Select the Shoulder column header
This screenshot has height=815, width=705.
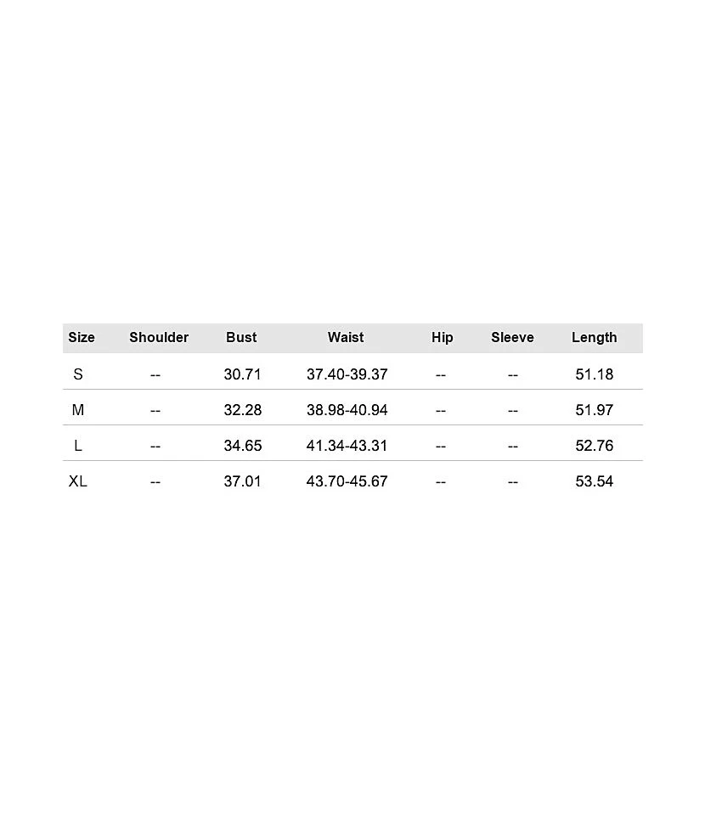pos(159,338)
